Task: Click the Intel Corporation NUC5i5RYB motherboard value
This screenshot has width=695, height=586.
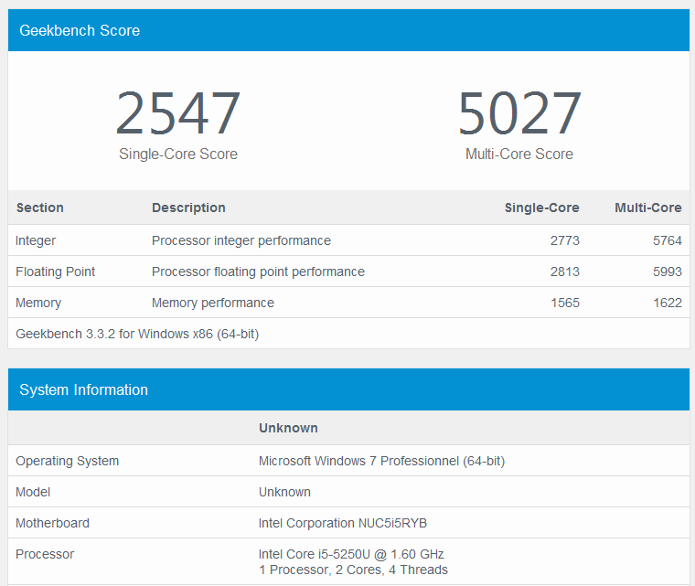Action: click(343, 523)
